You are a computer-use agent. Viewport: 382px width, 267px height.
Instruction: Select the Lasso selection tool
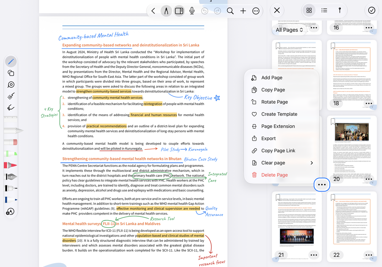pyautogui.click(x=11, y=85)
